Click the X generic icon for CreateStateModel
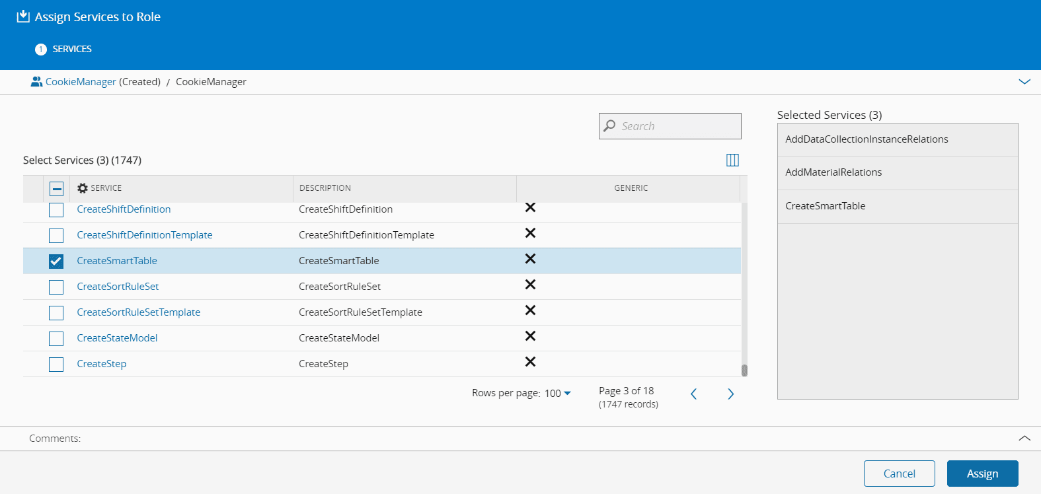The width and height of the screenshot is (1041, 494). tap(530, 336)
